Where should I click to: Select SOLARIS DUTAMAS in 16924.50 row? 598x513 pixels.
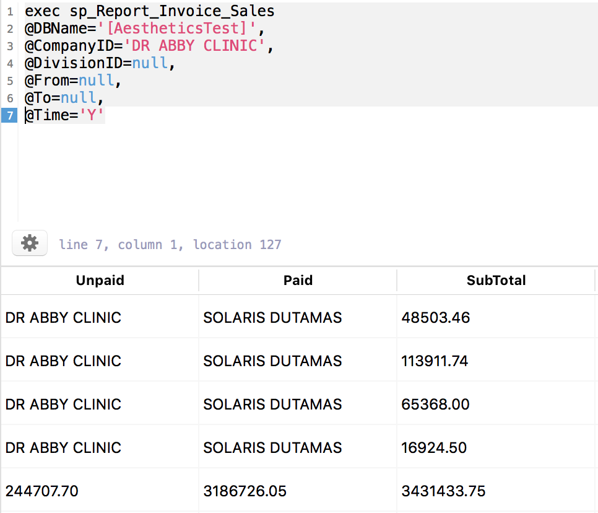(x=298, y=447)
